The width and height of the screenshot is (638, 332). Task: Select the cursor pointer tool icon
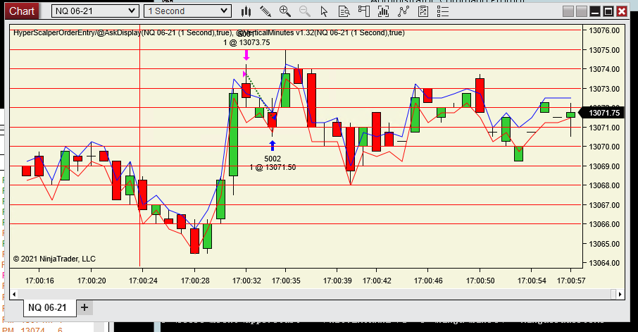click(324, 11)
